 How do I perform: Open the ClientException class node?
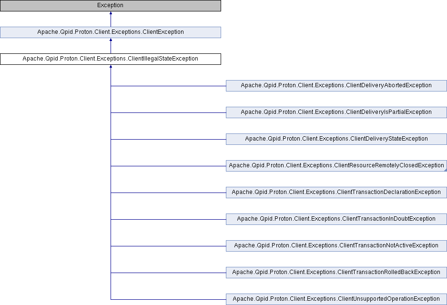pyautogui.click(x=111, y=32)
